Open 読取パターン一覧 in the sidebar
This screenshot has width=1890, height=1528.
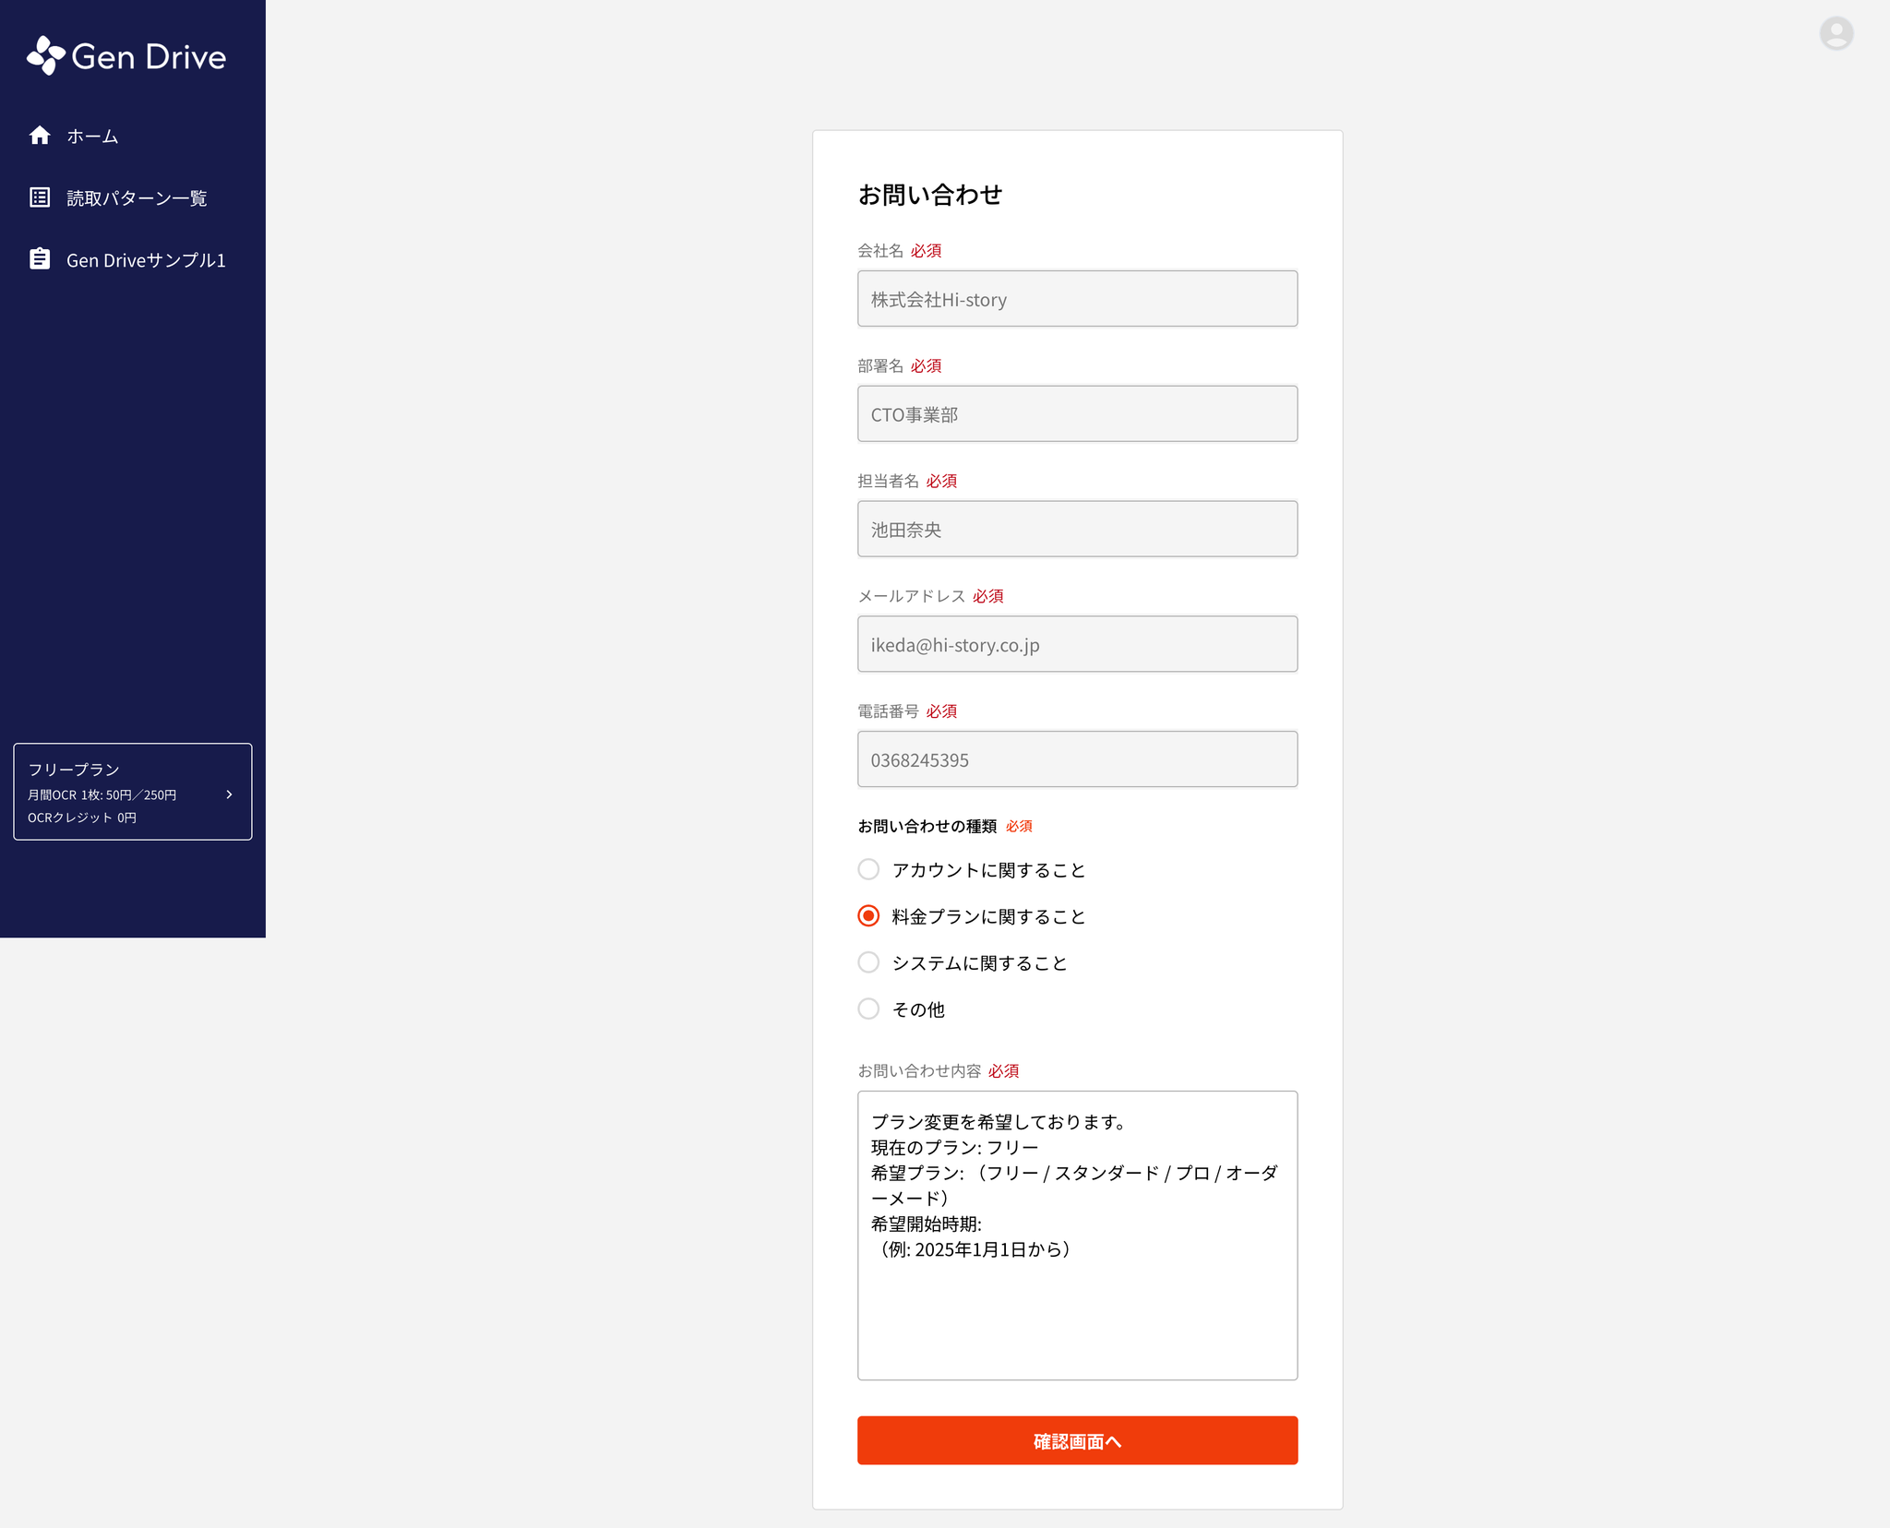tap(137, 198)
